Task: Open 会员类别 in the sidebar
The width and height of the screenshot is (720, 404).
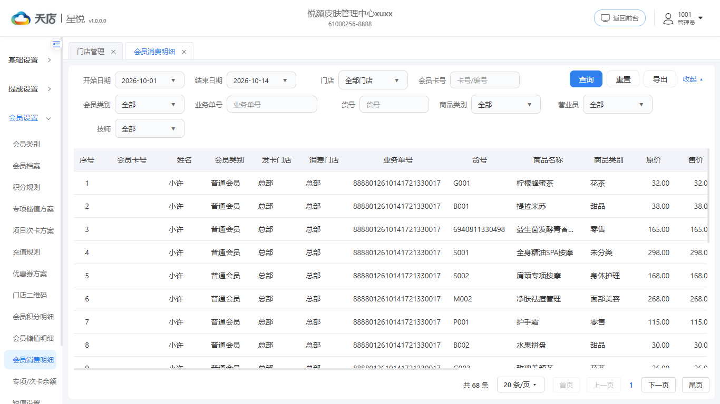Action: (26, 144)
